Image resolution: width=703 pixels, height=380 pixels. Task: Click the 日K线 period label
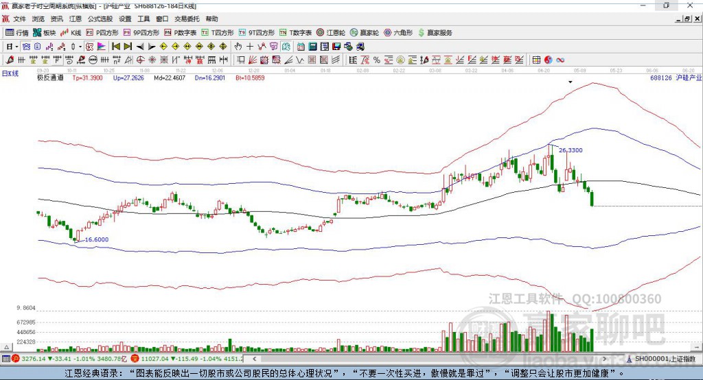[10, 73]
